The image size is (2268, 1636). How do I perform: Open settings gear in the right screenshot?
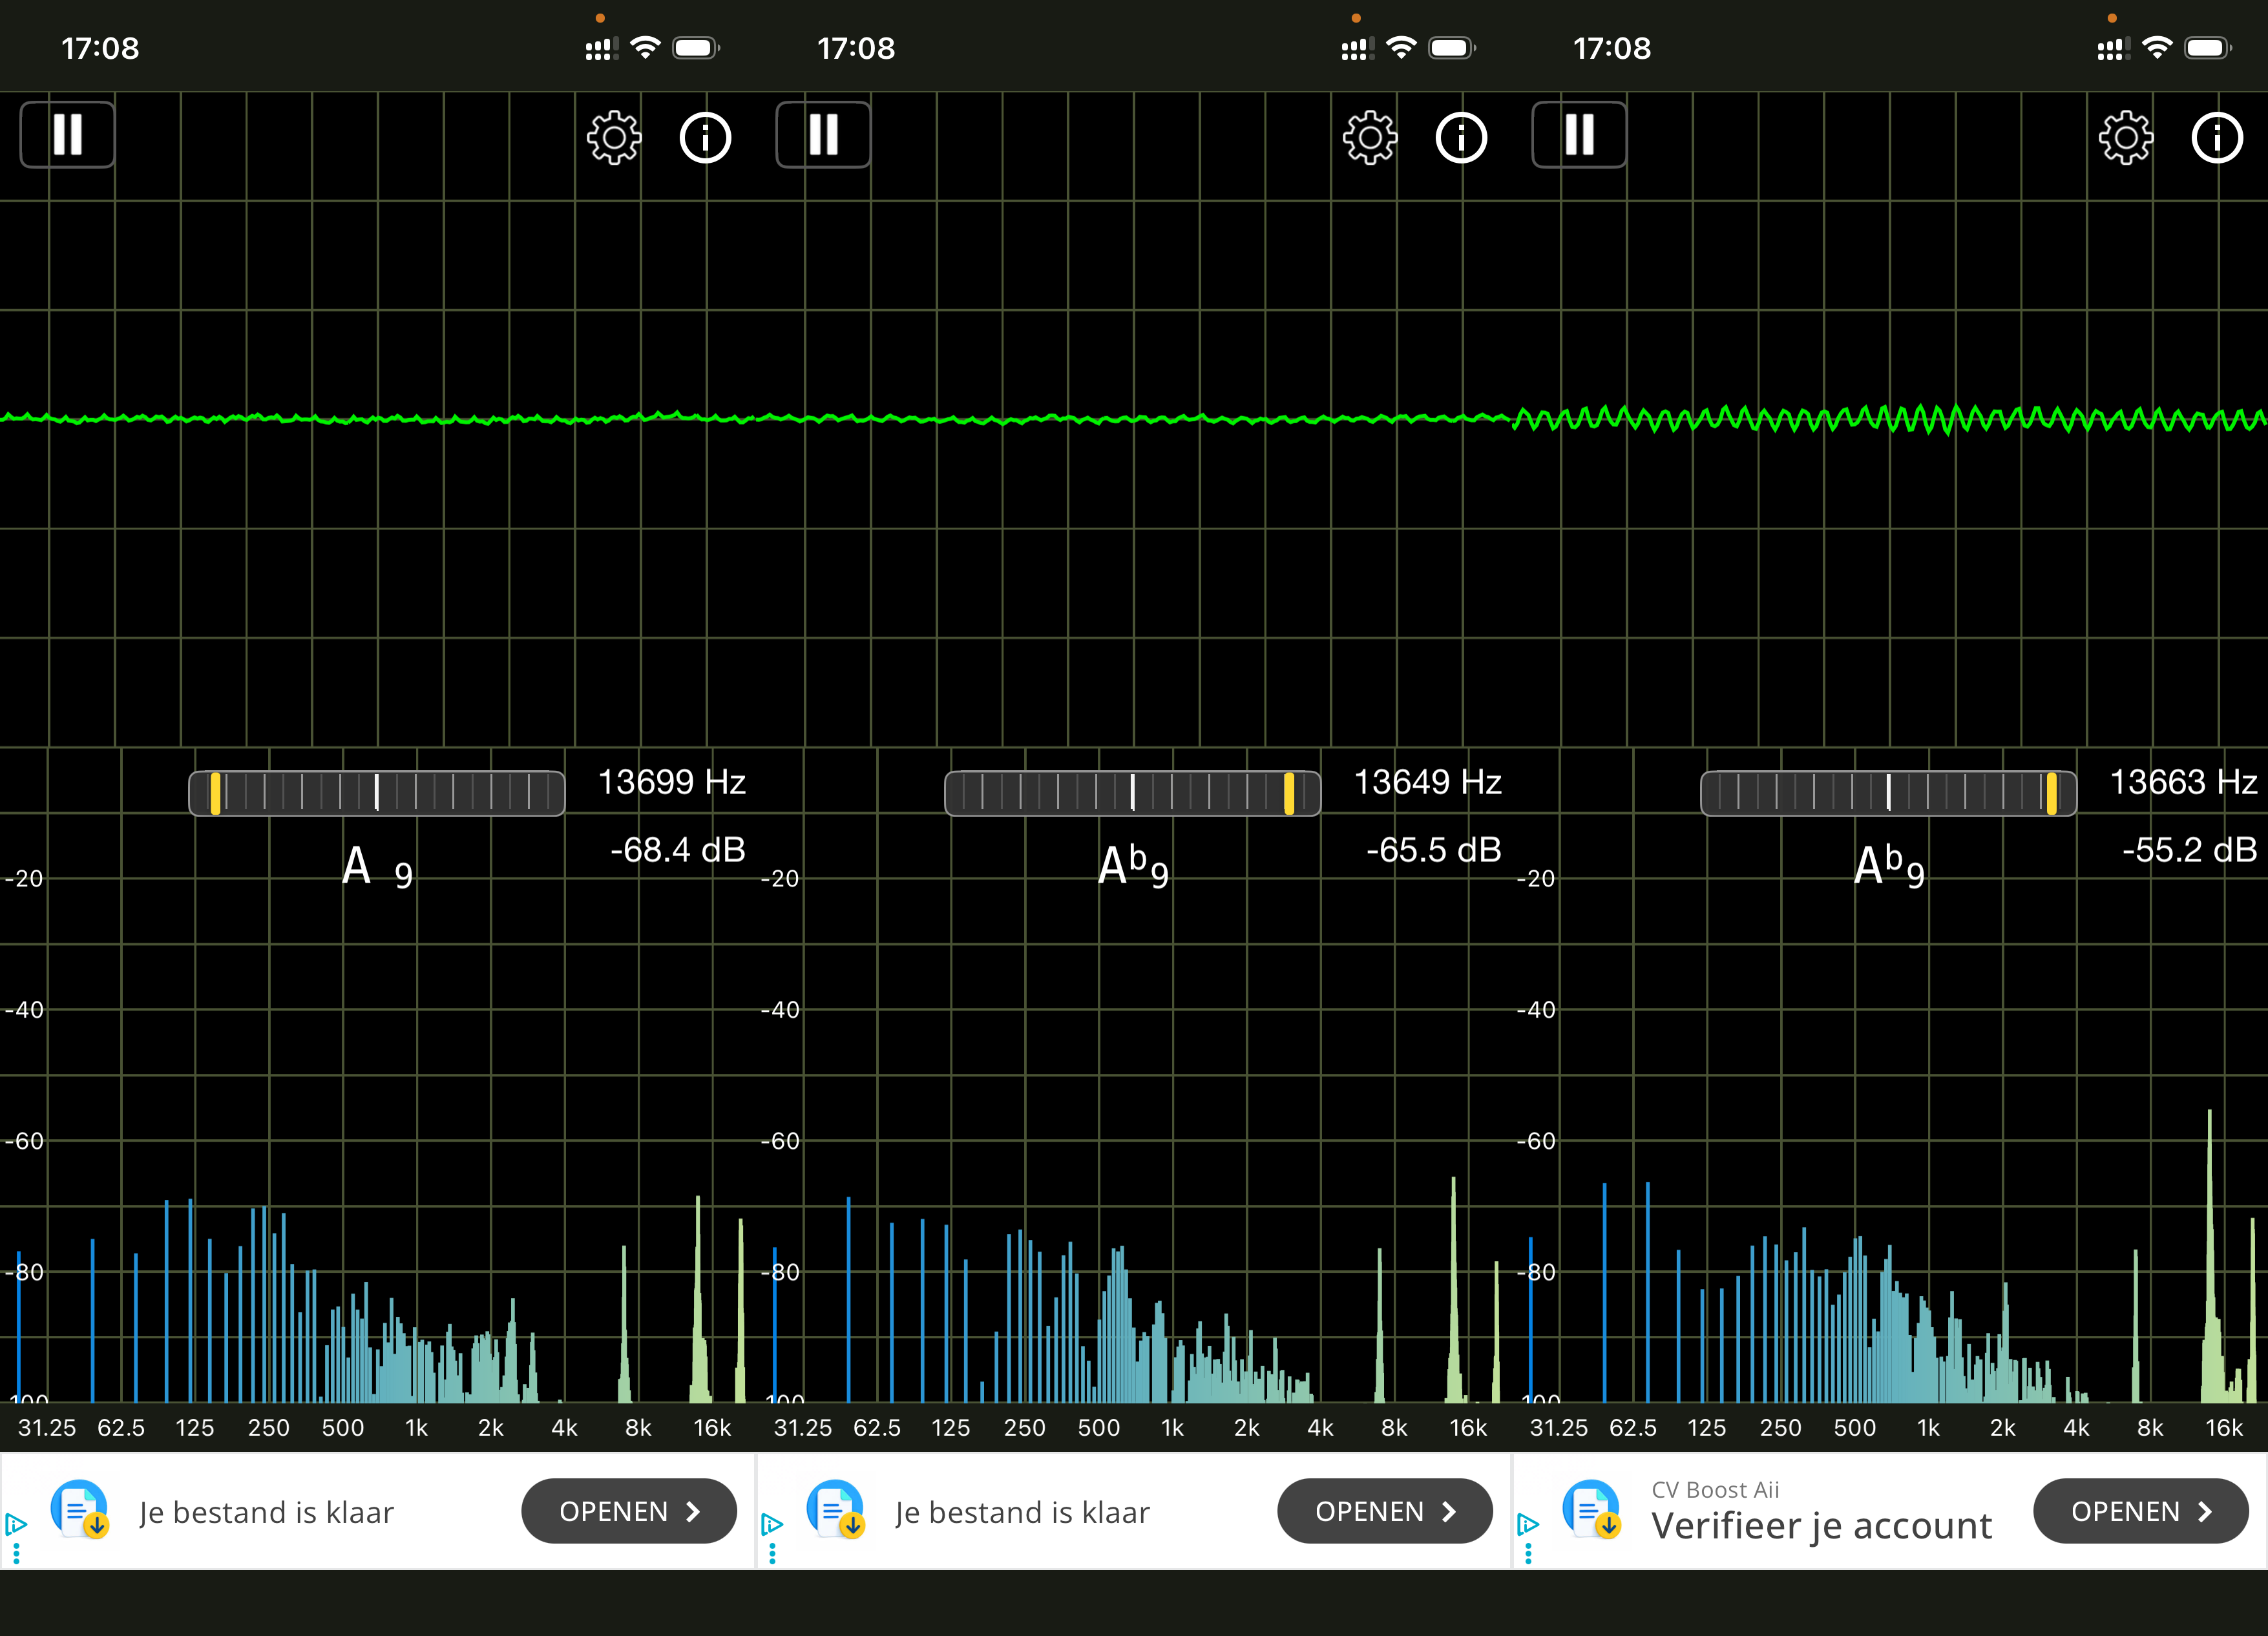tap(2125, 138)
